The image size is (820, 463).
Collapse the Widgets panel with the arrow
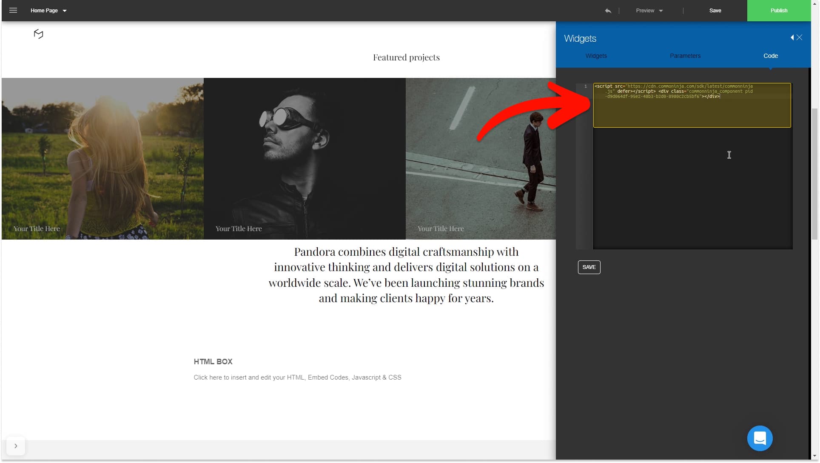(x=792, y=37)
